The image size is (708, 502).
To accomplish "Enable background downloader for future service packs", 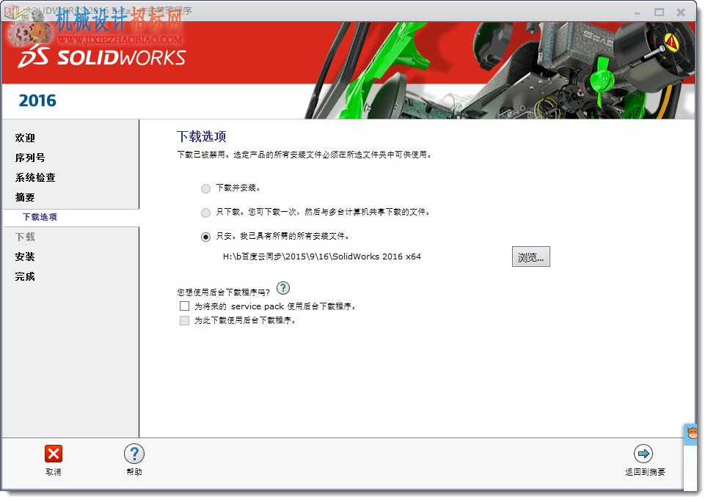I will click(x=184, y=306).
